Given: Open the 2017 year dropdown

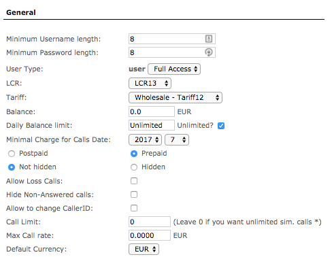Looking at the screenshot, I should [145, 139].
